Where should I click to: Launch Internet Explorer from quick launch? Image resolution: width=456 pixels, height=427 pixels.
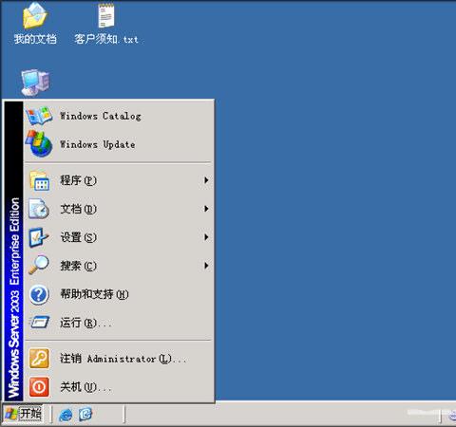click(x=66, y=415)
